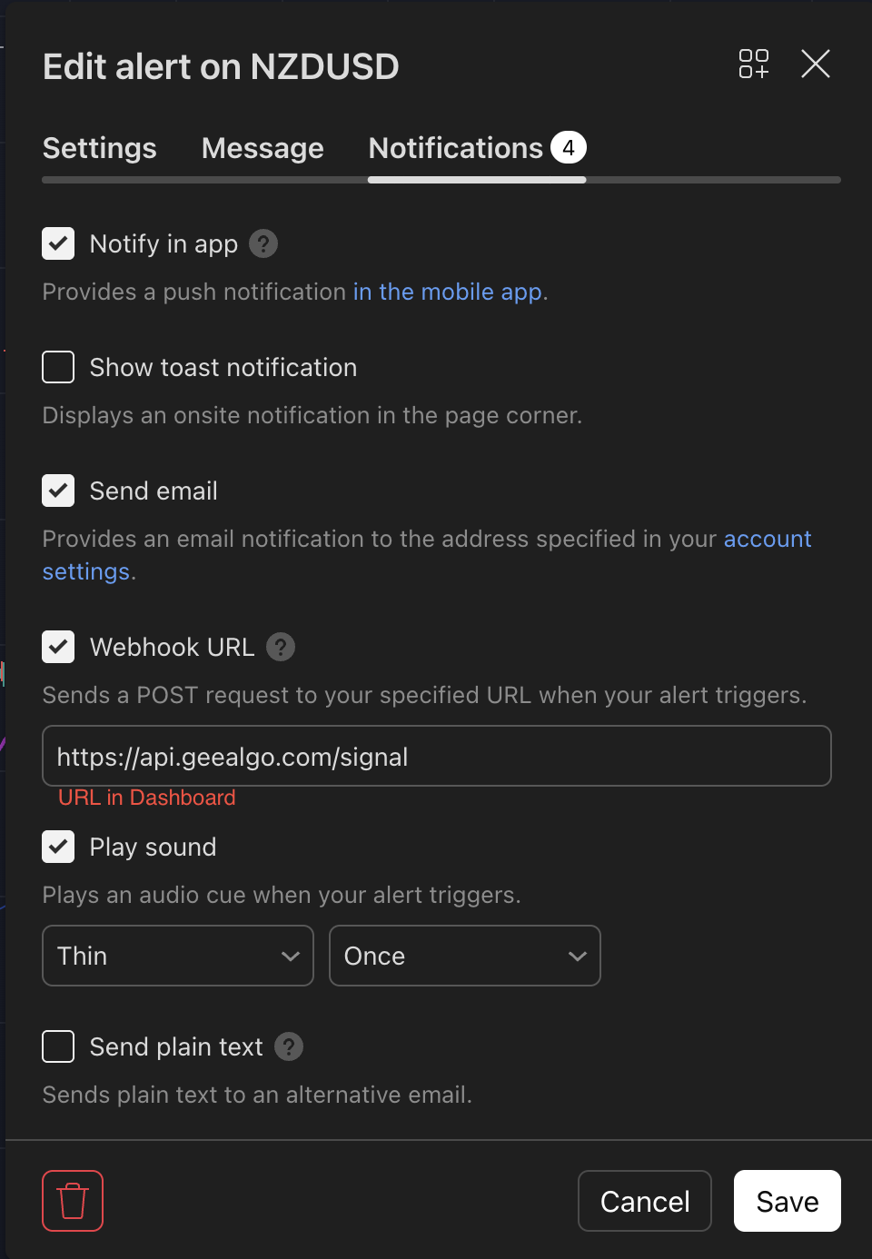This screenshot has height=1259, width=872.
Task: Click the Cancel button
Action: (x=645, y=1201)
